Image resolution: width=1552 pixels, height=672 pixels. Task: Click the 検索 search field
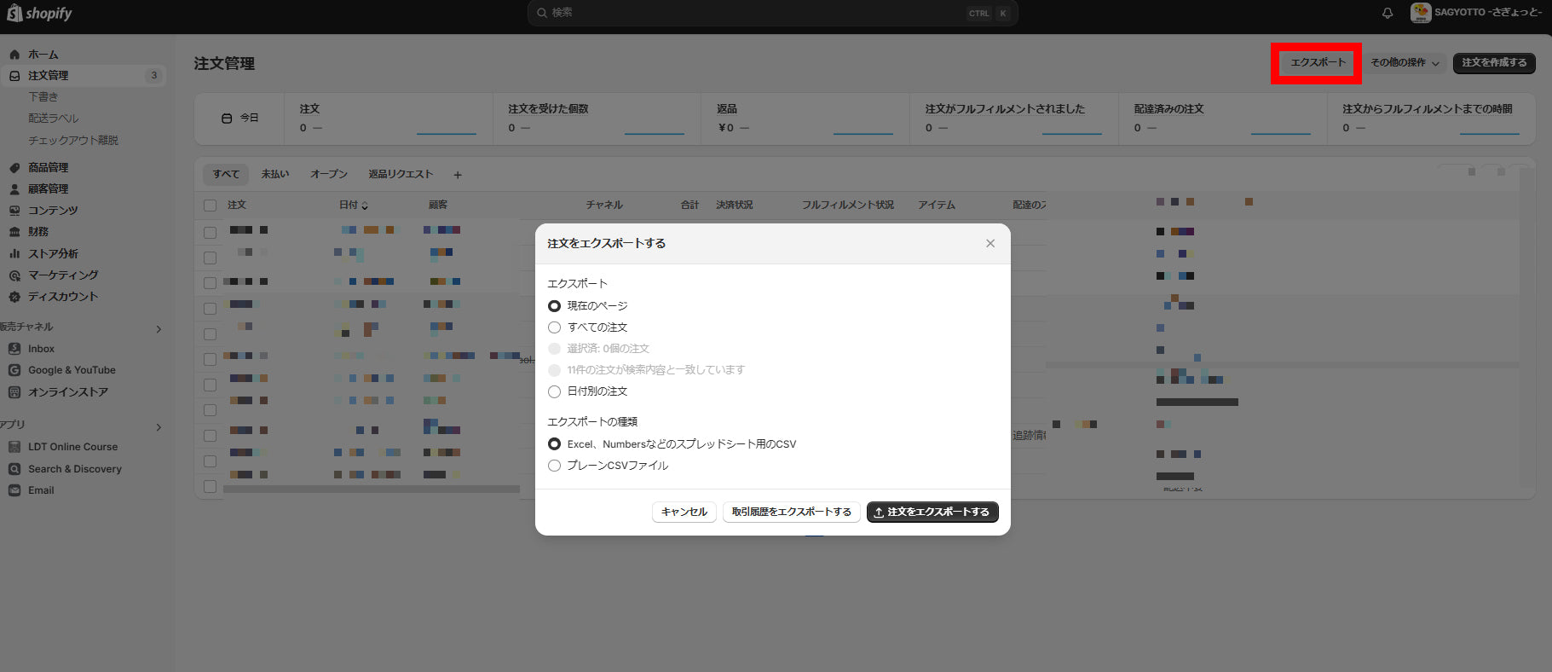(772, 13)
